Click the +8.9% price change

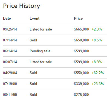pyautogui.click(x=97, y=62)
